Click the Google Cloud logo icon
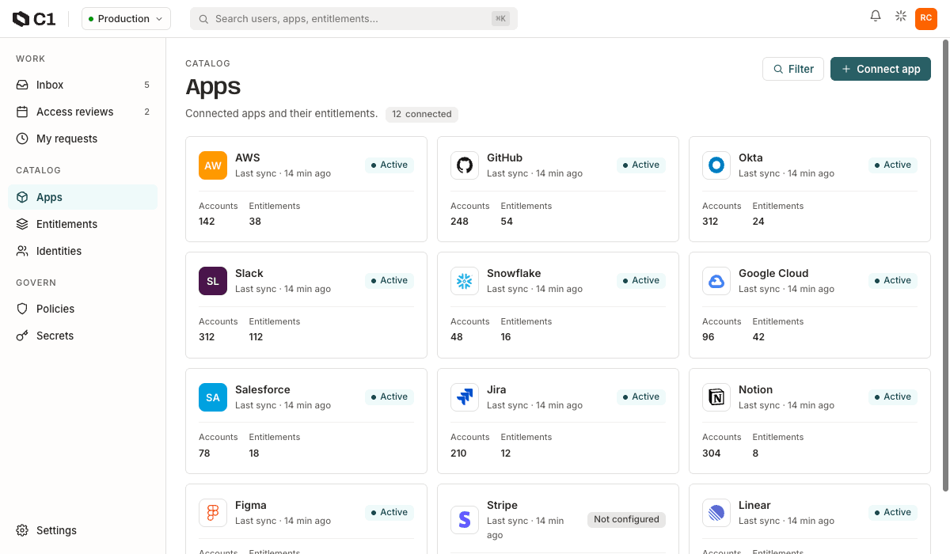This screenshot has height=554, width=950. pyautogui.click(x=716, y=281)
